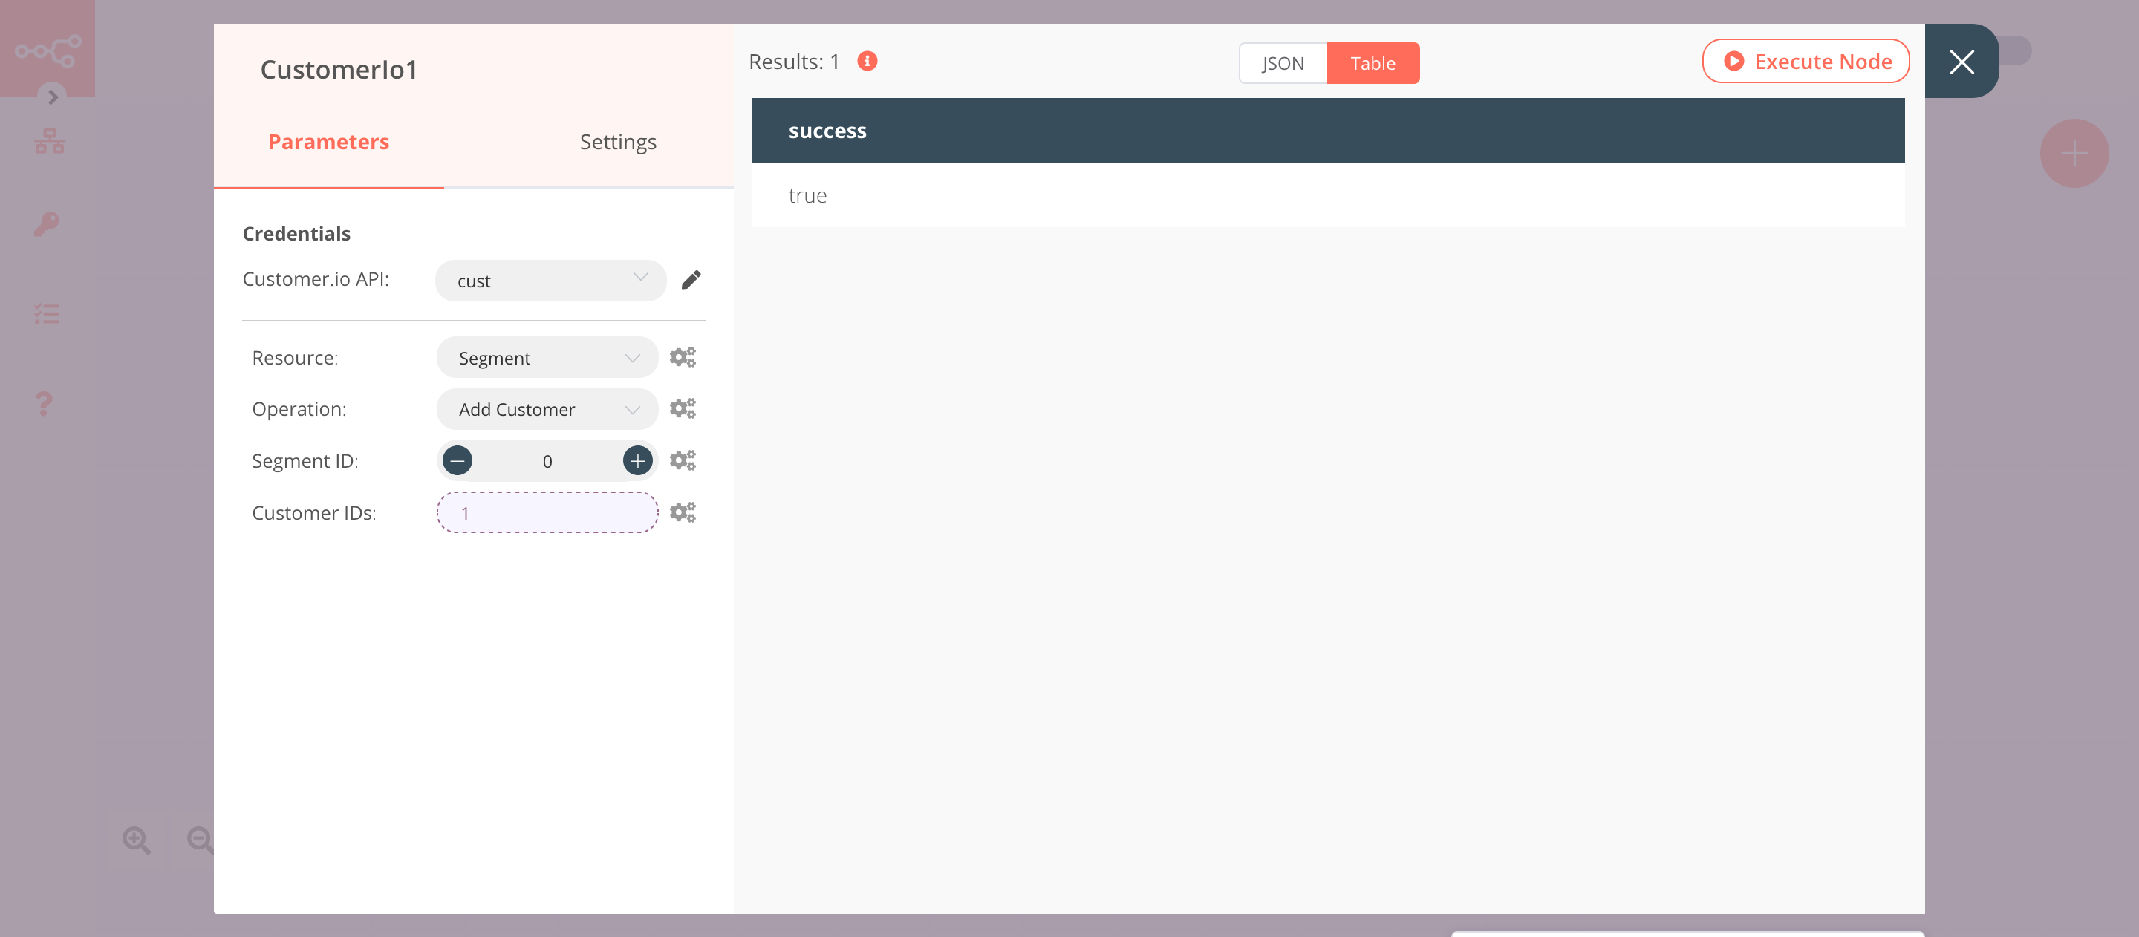Open the Settings tab
Image resolution: width=2139 pixels, height=937 pixels.
[618, 142]
